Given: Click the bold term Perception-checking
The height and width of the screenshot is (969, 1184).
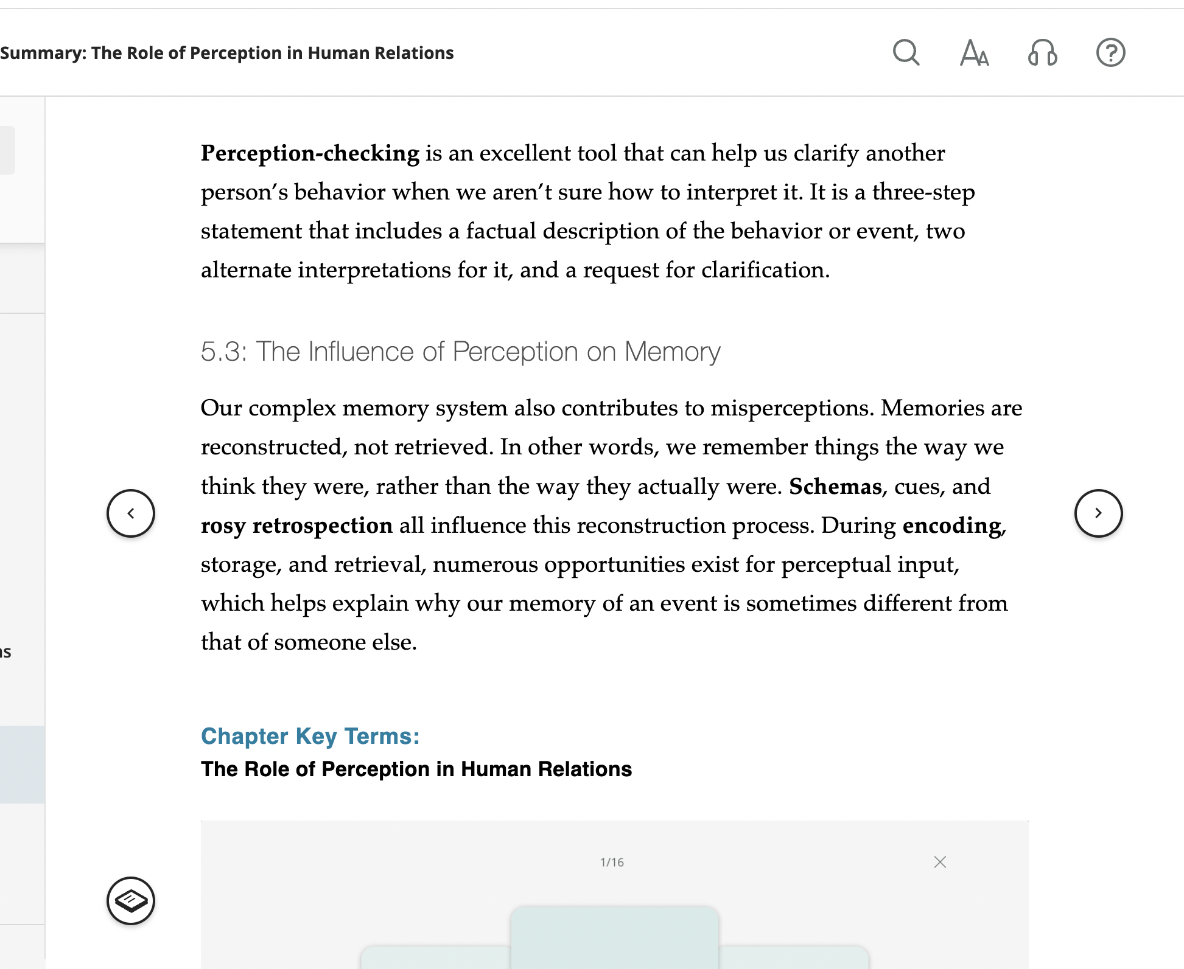Looking at the screenshot, I should coord(310,153).
